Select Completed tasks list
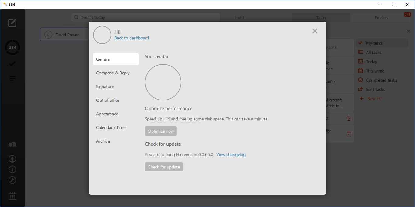The image size is (415, 207). click(x=382, y=80)
